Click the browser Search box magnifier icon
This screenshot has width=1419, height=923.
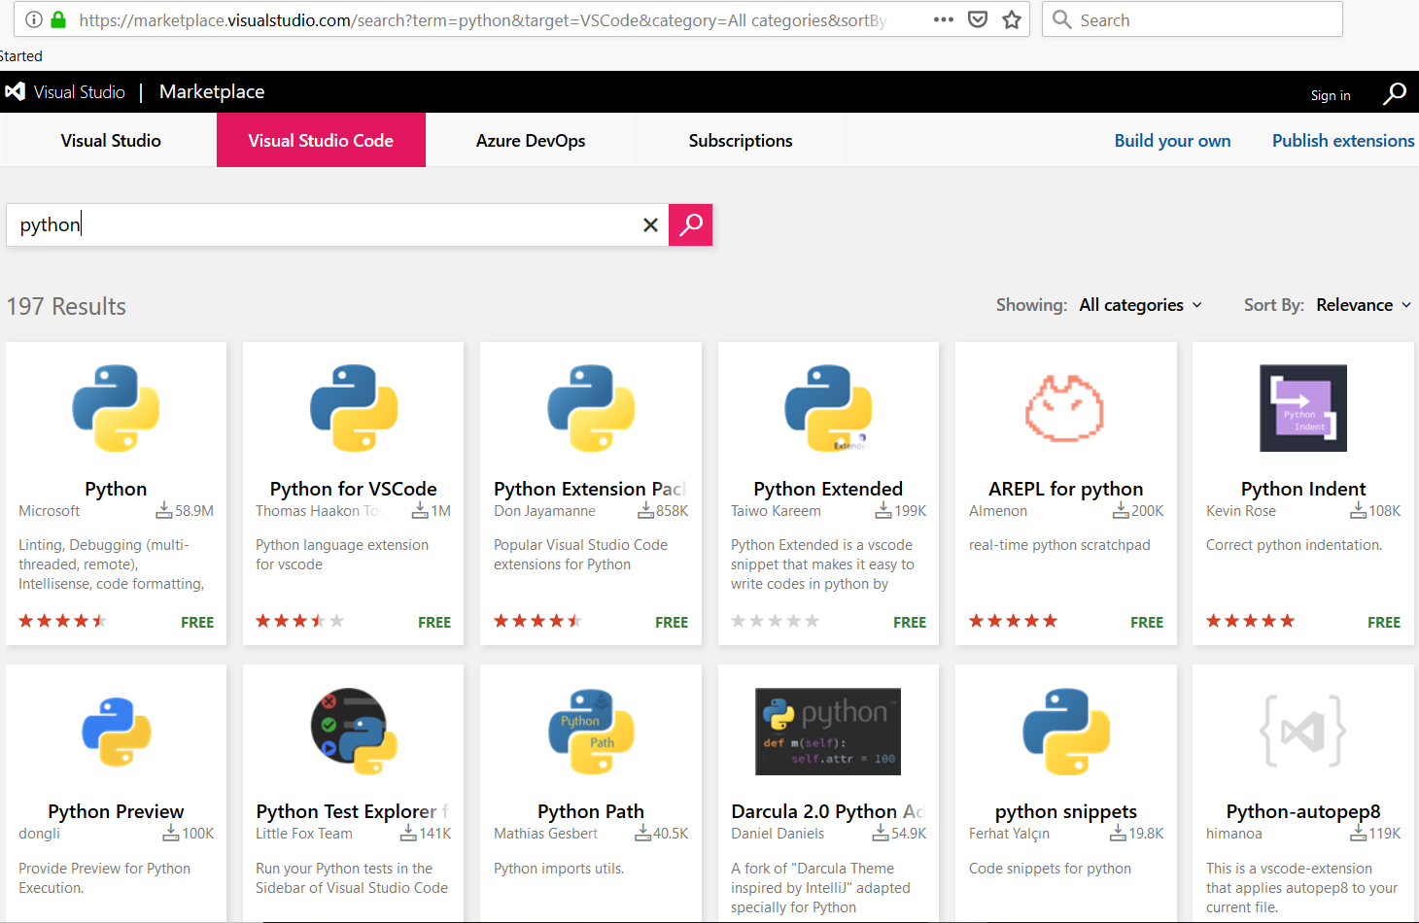click(1062, 19)
